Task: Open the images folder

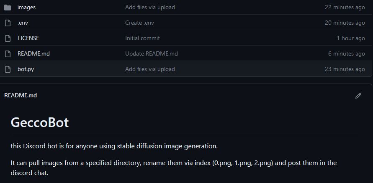Action: pyautogui.click(x=26, y=7)
